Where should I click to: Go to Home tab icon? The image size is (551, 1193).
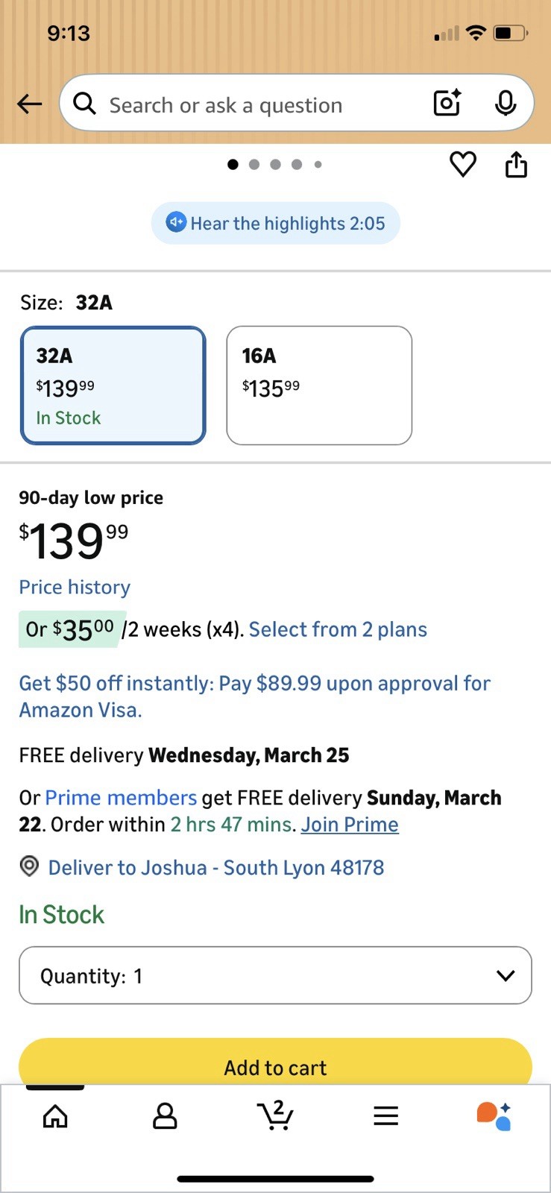(55, 1115)
